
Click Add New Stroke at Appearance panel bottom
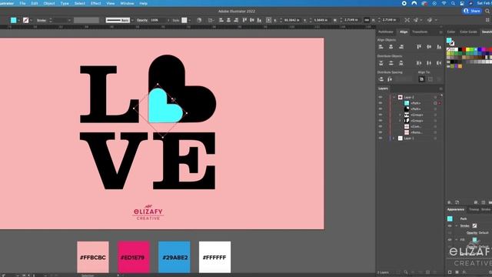450,272
